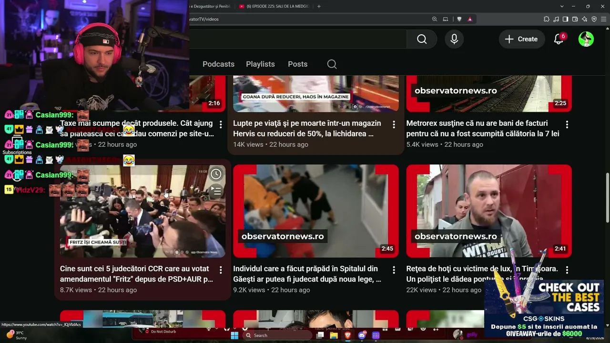The height and width of the screenshot is (343, 610).
Task: Play the hospital fight thumbnail, duration 2:45
Action: (315, 211)
